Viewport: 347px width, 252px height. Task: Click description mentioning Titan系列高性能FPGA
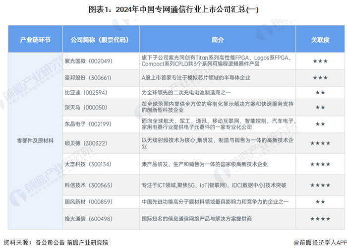coord(217,61)
